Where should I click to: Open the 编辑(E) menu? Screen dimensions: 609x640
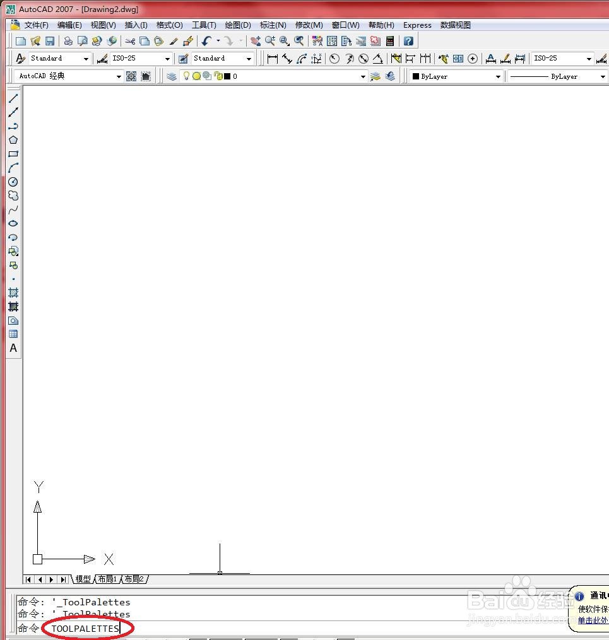69,25
